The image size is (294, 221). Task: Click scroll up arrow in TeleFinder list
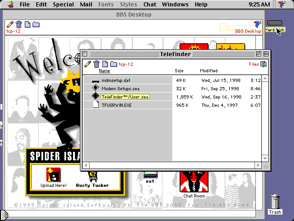[265, 79]
